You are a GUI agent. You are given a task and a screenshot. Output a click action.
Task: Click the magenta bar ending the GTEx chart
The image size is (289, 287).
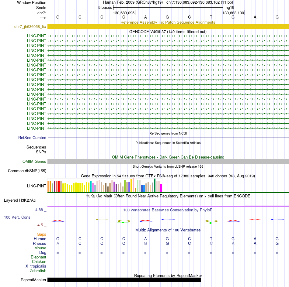(x=161, y=188)
